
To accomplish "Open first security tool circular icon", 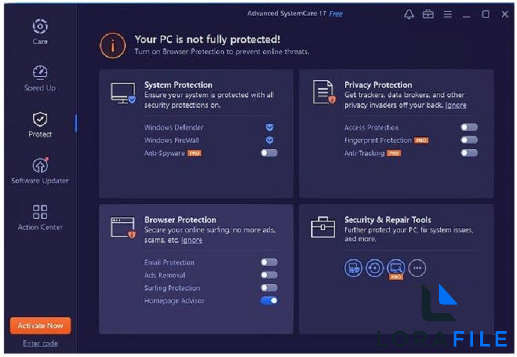I will click(353, 268).
